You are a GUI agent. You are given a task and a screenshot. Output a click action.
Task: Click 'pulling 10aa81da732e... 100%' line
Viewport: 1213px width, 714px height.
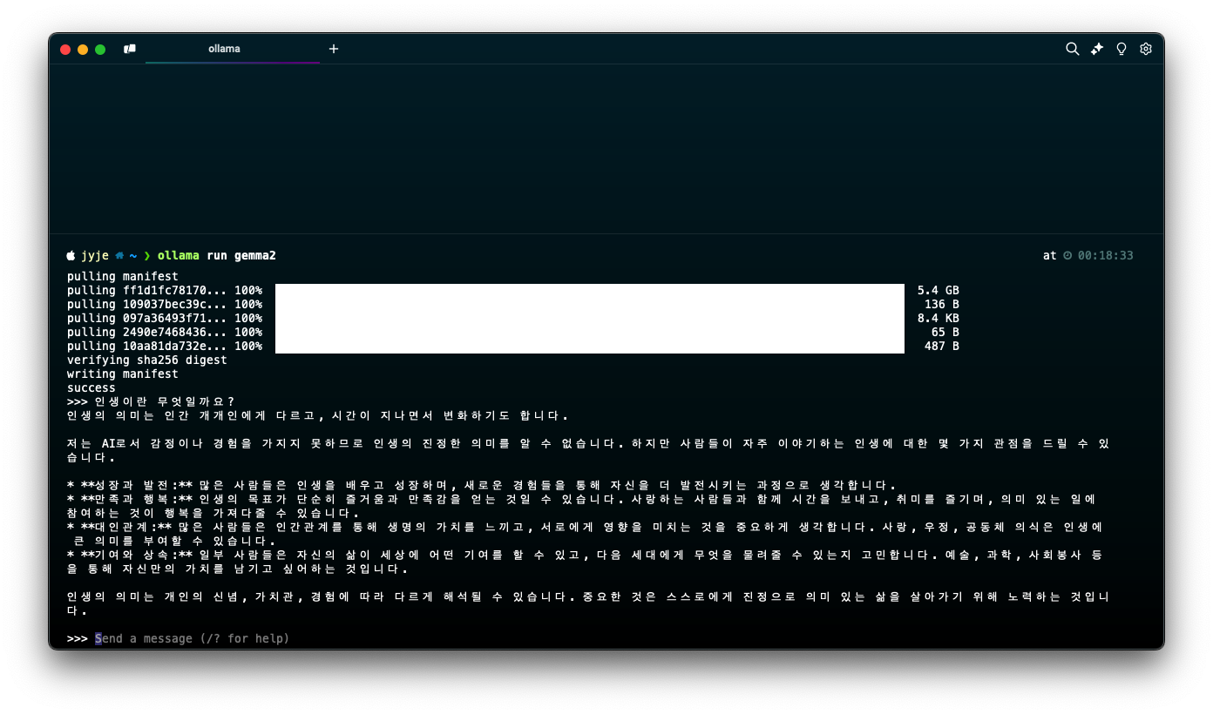(164, 346)
